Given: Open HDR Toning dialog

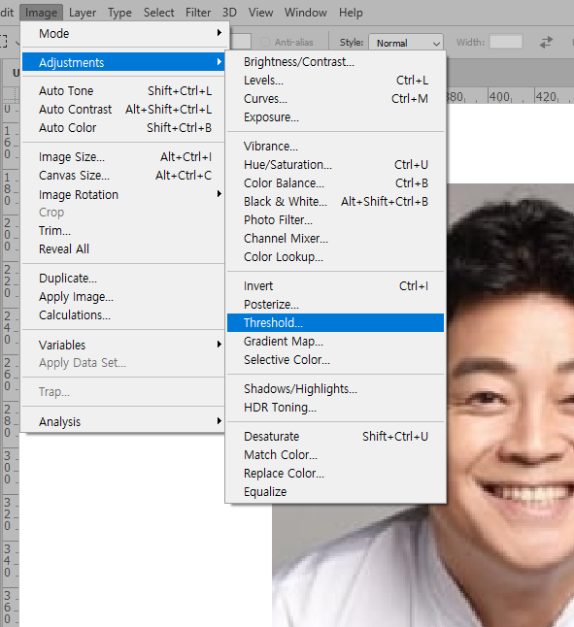Looking at the screenshot, I should click(336, 407).
